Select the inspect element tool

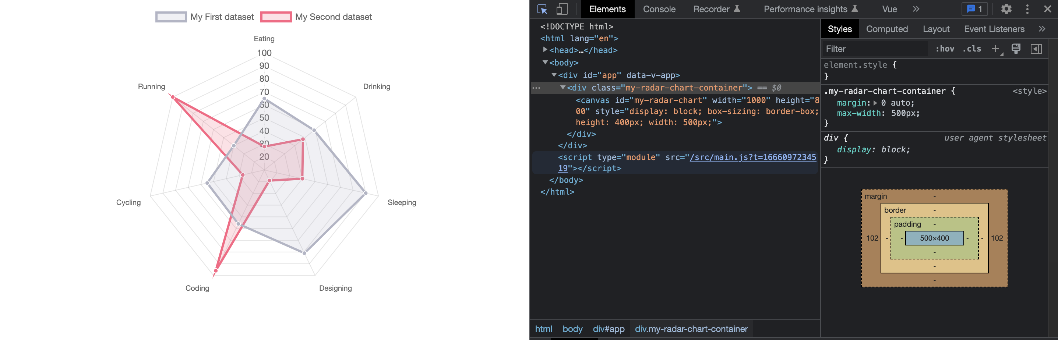tap(542, 9)
